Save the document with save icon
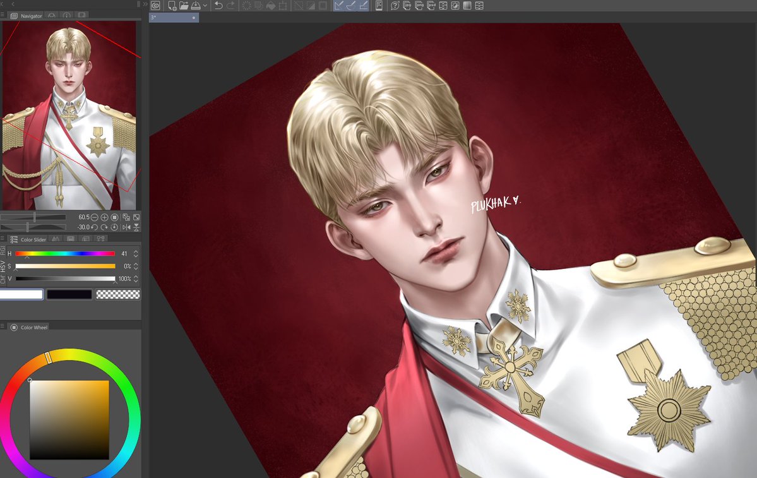757x478 pixels. point(196,6)
